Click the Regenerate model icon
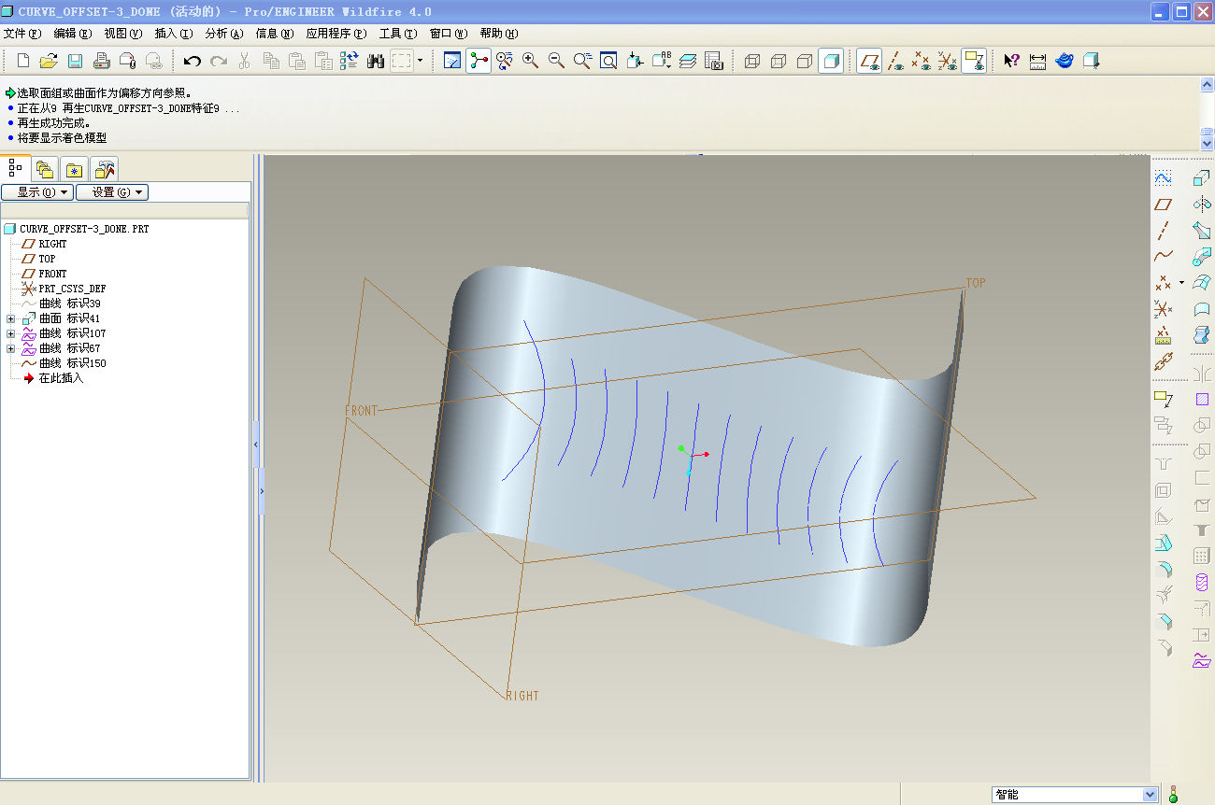Viewport: 1215px width, 805px height. (x=350, y=61)
